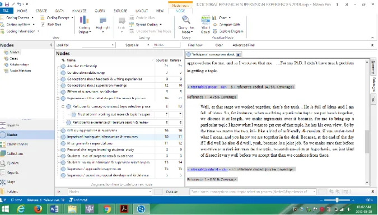
Task: Launch Microsoft Word from taskbar
Action: click(x=54, y=209)
